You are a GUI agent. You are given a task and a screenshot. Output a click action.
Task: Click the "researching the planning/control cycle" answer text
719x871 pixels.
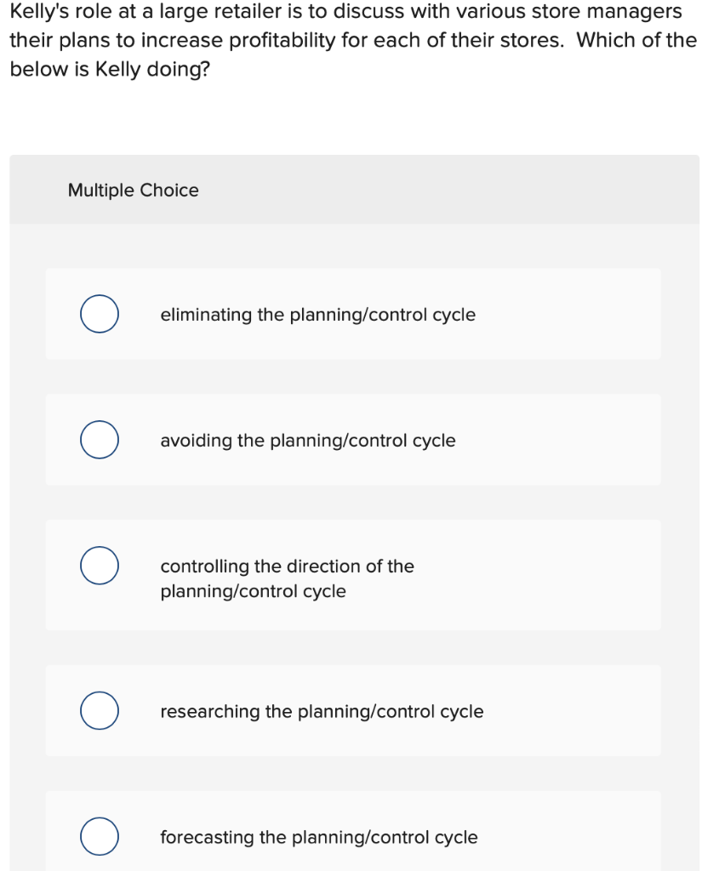[322, 711]
